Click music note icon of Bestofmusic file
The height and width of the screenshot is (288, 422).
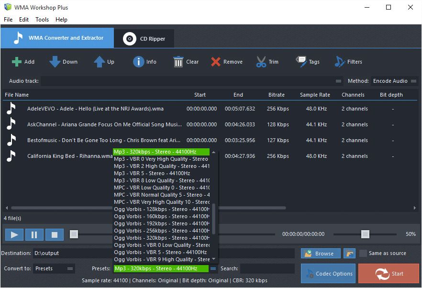coord(11,140)
